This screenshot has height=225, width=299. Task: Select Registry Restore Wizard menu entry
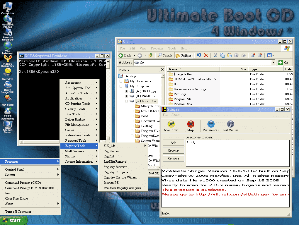(123, 177)
